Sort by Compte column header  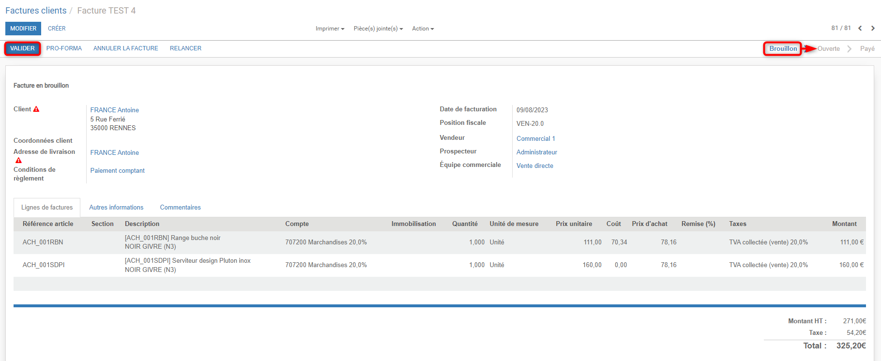tap(297, 224)
